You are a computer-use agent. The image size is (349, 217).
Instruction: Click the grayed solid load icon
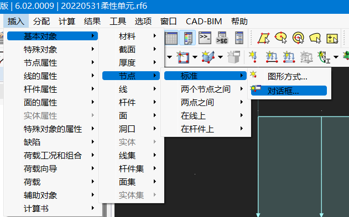tap(306, 57)
